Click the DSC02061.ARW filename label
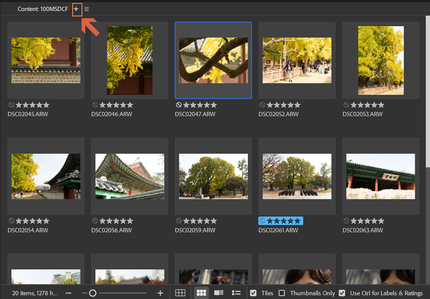This screenshot has height=299, width=430. point(278,230)
